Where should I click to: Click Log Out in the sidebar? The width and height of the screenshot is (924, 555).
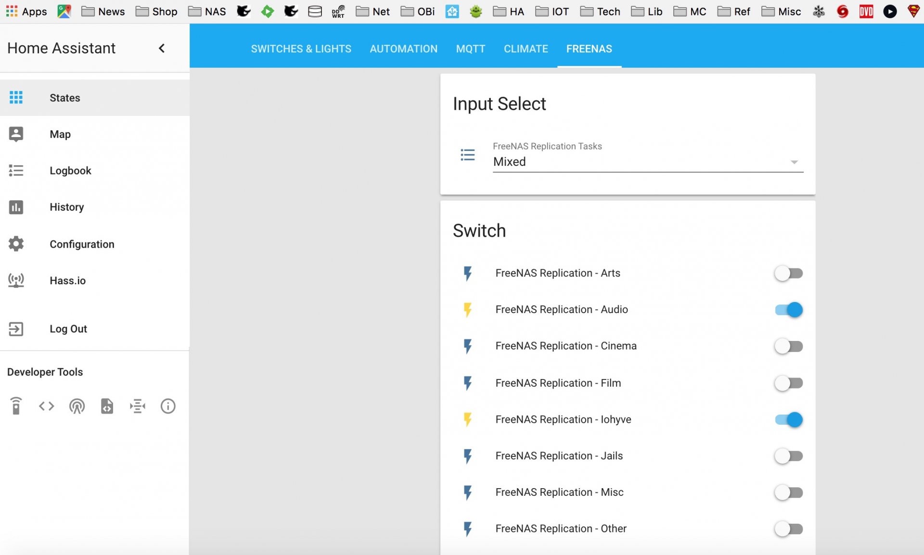tap(95, 329)
